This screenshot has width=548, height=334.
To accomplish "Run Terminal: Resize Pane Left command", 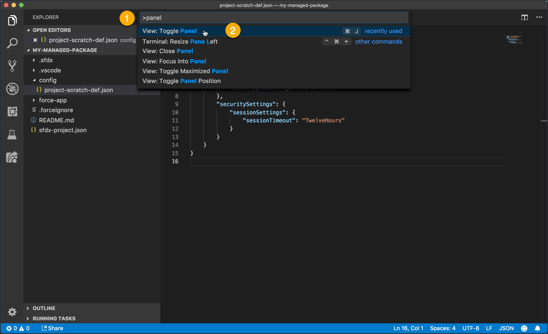I will pos(274,42).
